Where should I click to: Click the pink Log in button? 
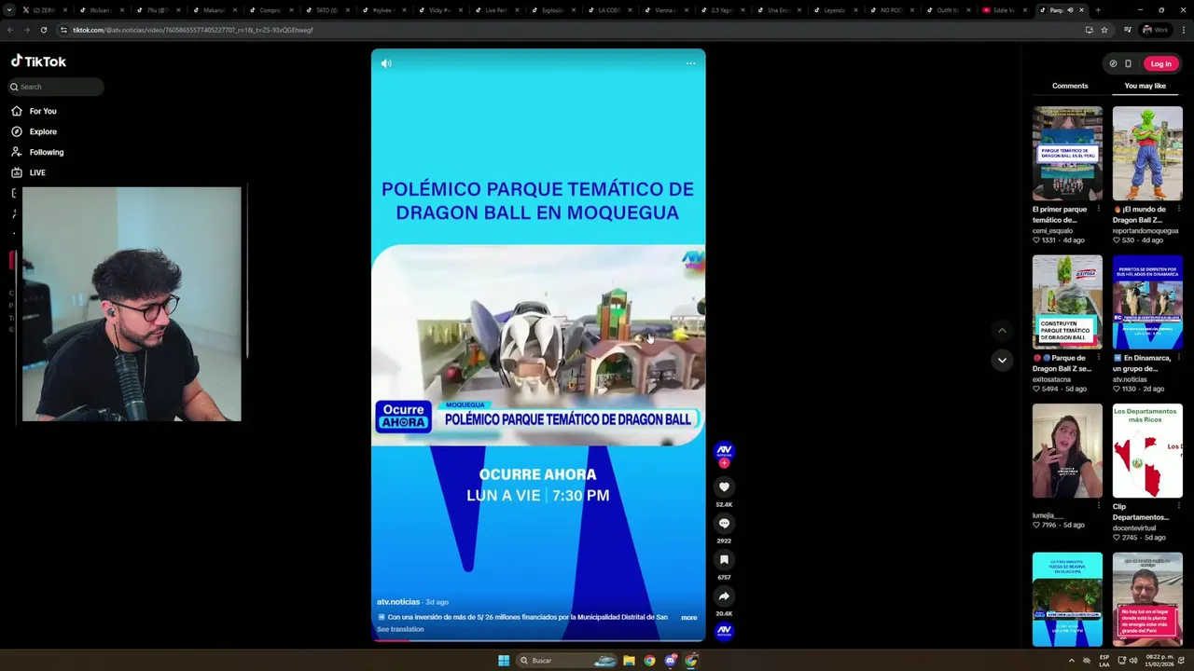[1160, 63]
